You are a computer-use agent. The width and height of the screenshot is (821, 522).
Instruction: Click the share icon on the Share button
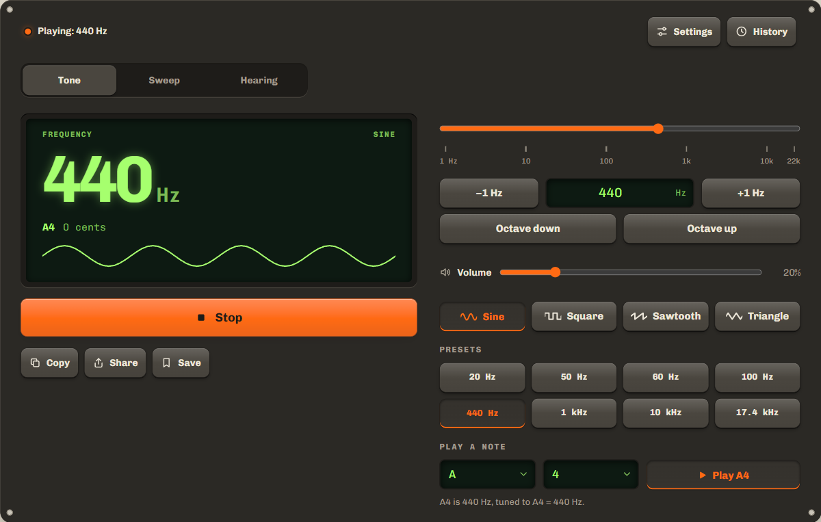pyautogui.click(x=99, y=363)
